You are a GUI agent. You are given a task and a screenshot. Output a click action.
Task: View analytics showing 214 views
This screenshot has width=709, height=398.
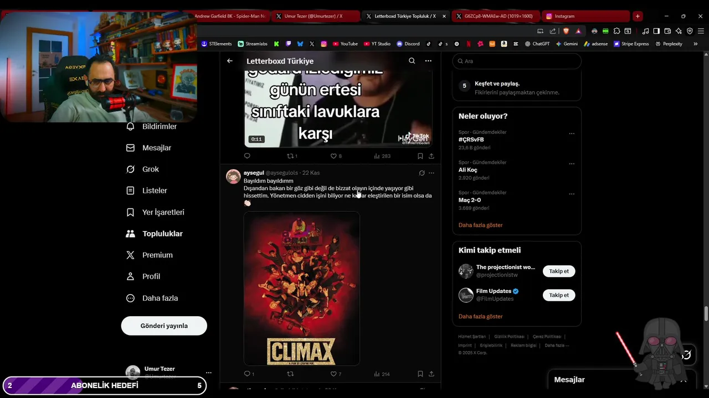382,374
